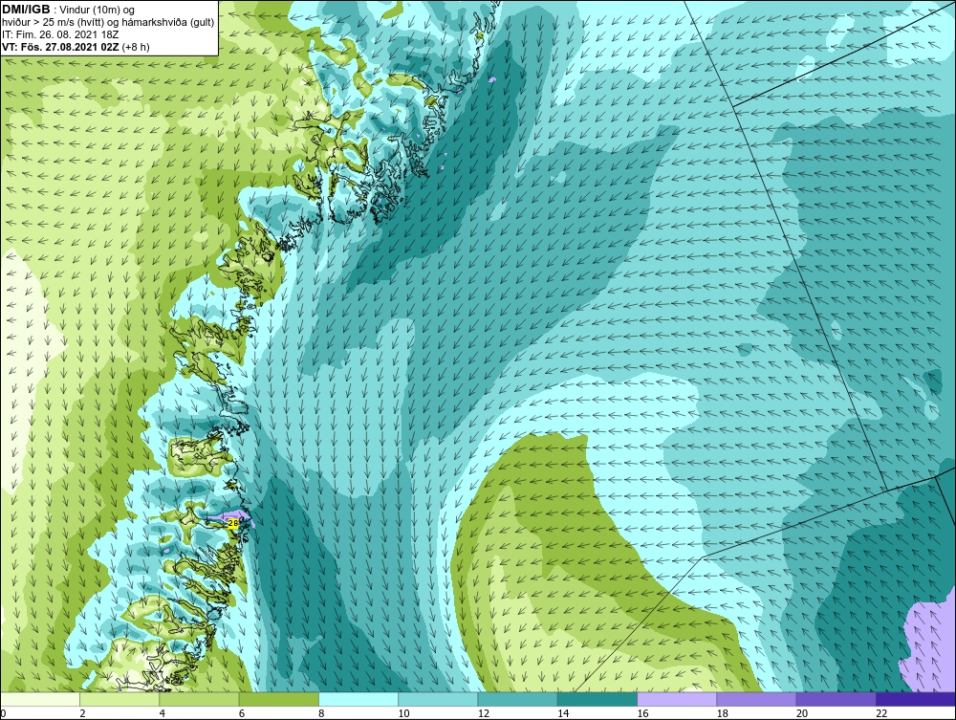Image resolution: width=956 pixels, height=720 pixels.
Task: Select the 6–8 m/s green legend swatch
Action: [x=278, y=699]
